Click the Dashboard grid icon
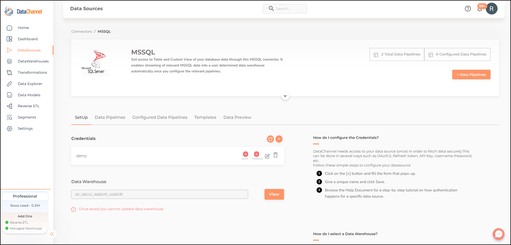Viewport: 511px width, 245px height. (x=9, y=39)
